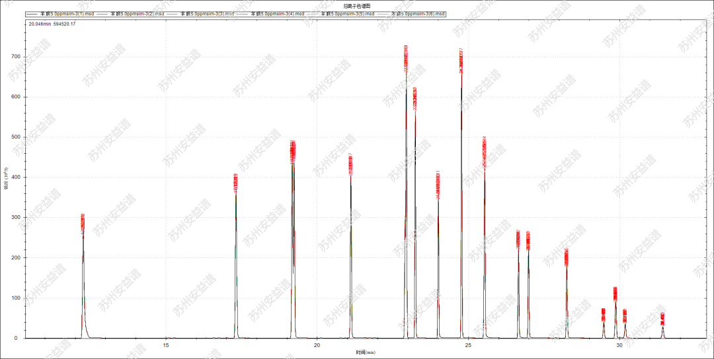Click the peak label cluster near 19.2 min
This screenshot has width=714, height=359.
point(292,151)
